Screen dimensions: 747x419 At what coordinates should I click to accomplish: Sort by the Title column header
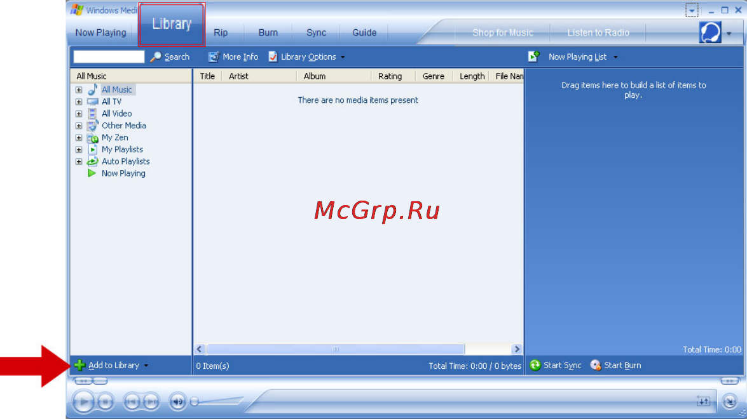(207, 76)
